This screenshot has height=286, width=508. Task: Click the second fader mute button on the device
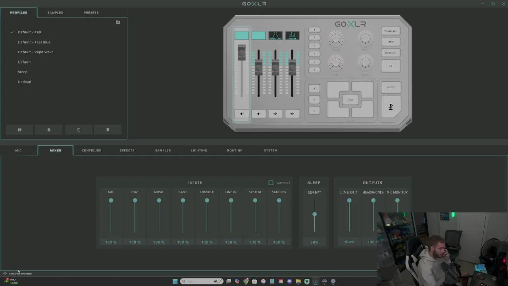click(x=258, y=114)
